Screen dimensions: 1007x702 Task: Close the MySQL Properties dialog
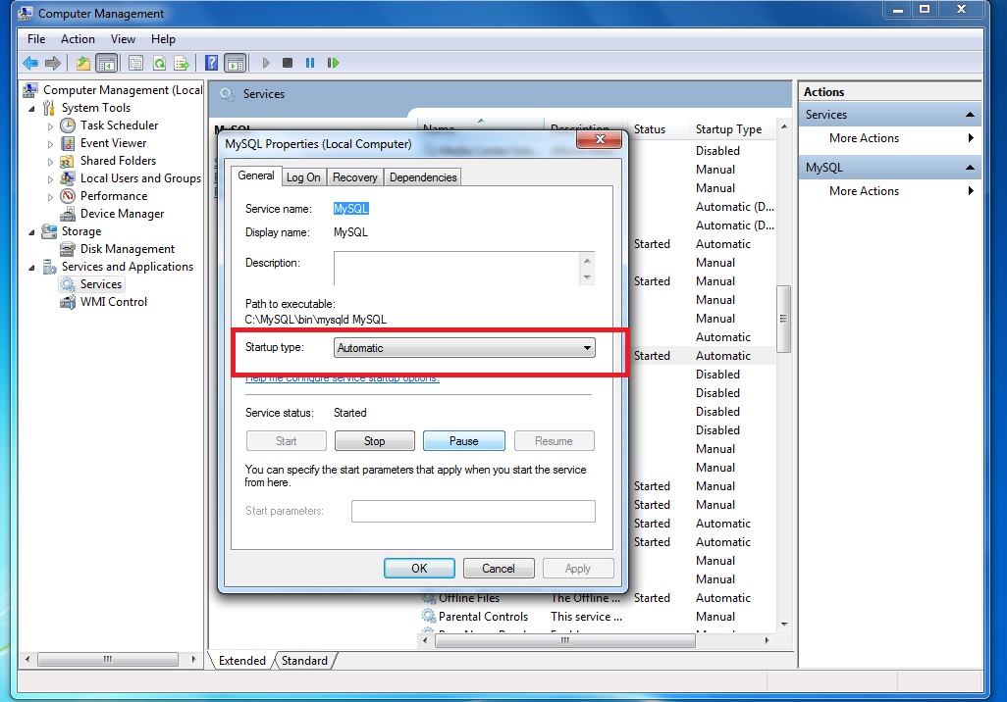[x=599, y=139]
